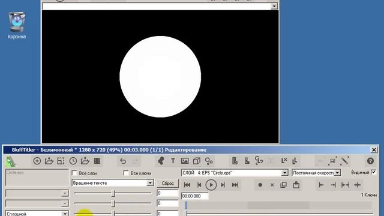Click the first property slider handle
Image resolution: width=384 pixels, height=216 pixels.
[x=113, y=193]
